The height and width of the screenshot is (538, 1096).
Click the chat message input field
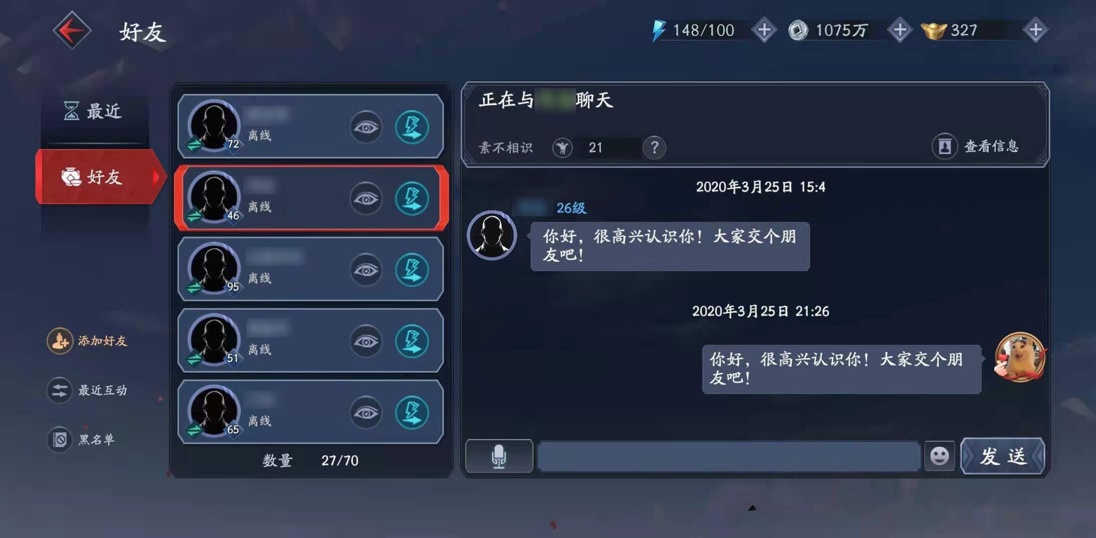[x=729, y=456]
